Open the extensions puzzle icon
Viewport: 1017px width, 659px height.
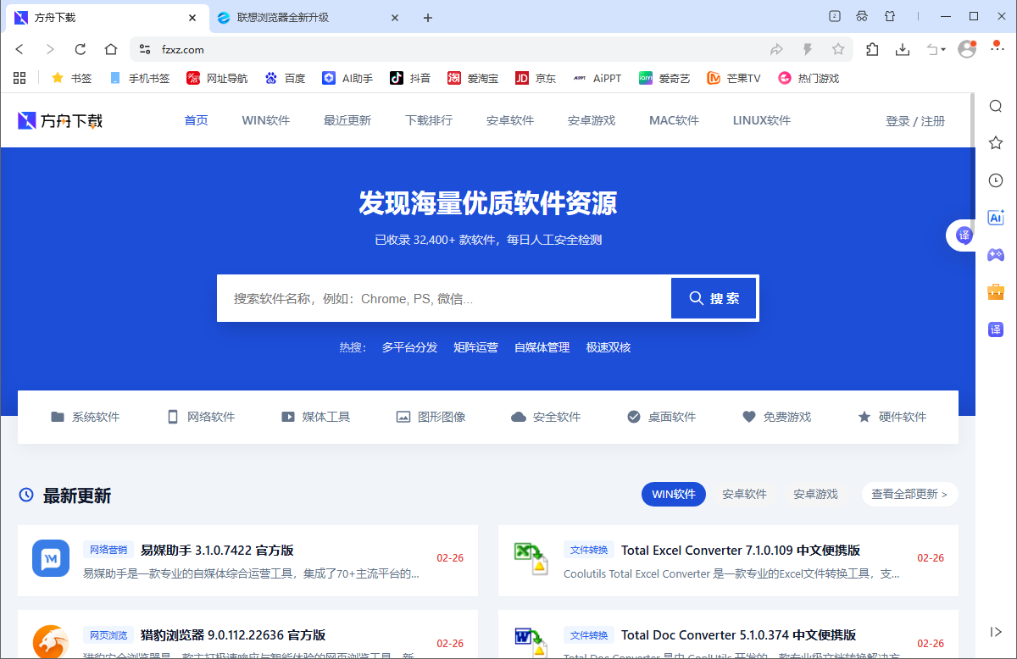(872, 49)
